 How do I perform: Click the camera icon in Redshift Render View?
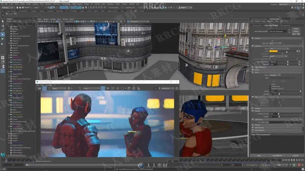(x=108, y=89)
